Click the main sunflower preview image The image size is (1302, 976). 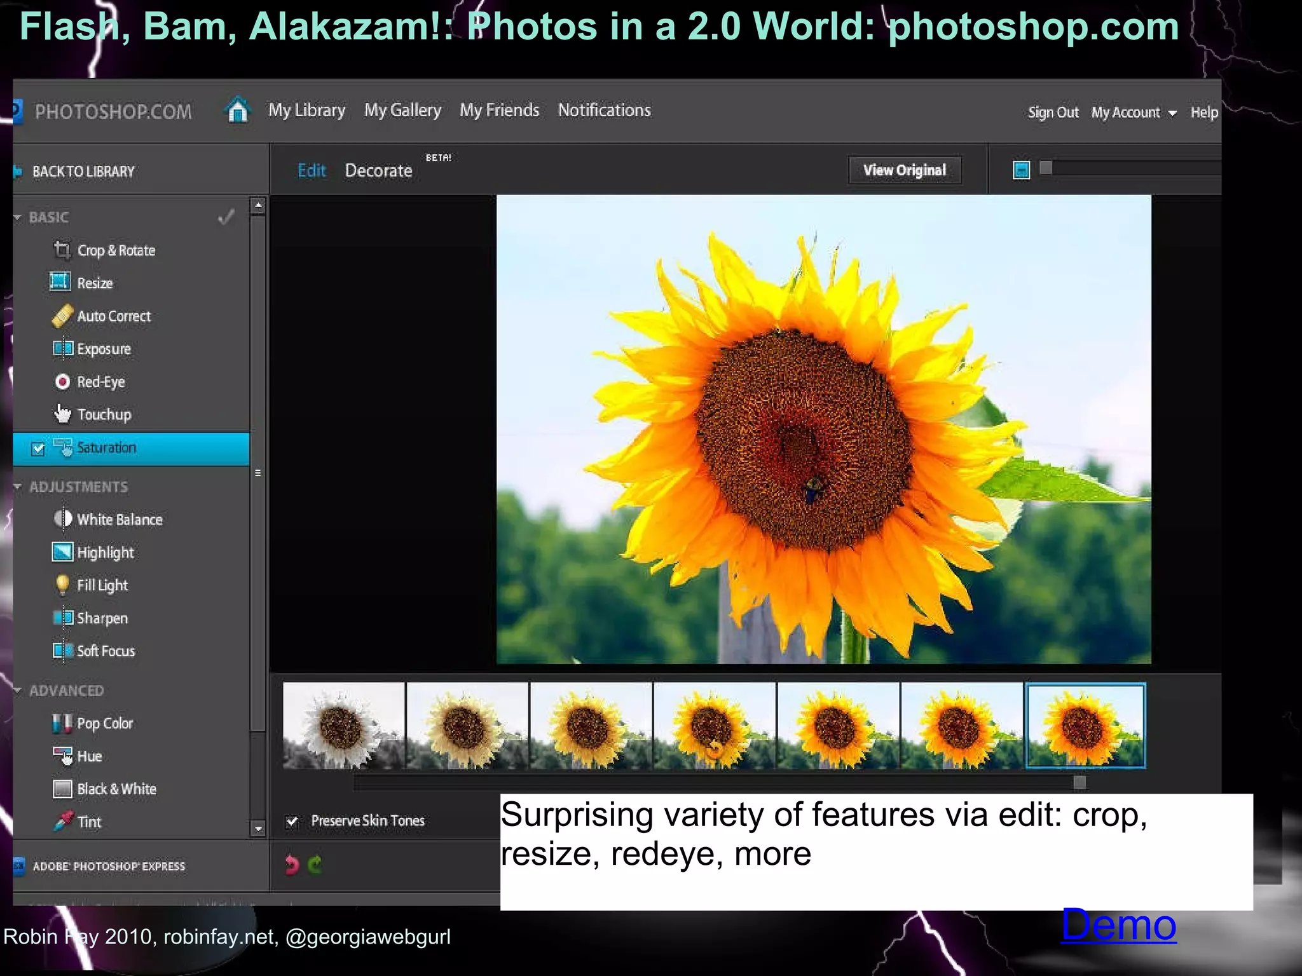(x=823, y=430)
